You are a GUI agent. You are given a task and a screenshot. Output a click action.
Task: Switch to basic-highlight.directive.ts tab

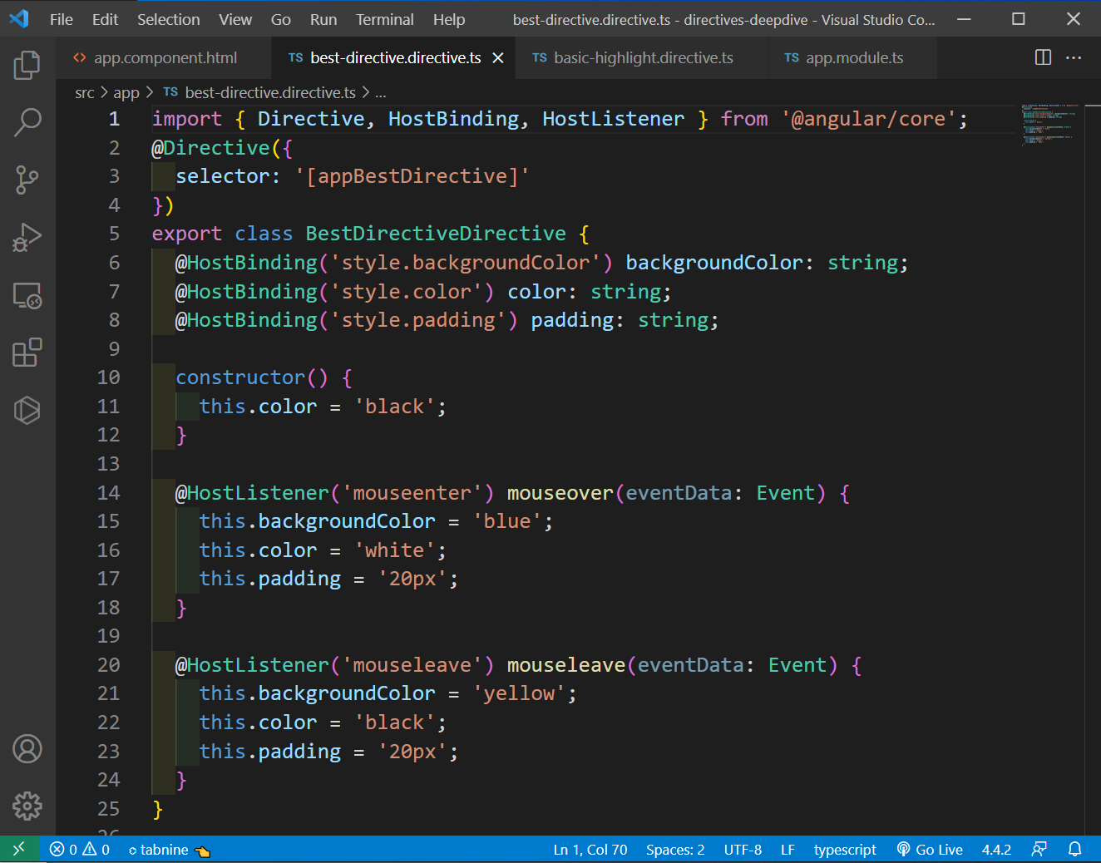click(642, 57)
